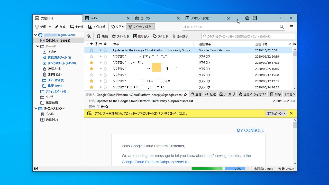Click the green progress bar in status bar
Screen dimensions: 329x185
207,169
